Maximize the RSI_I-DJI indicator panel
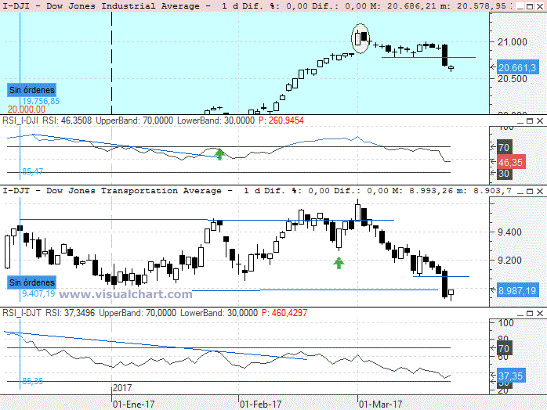This screenshot has height=410, width=547. coord(530,120)
